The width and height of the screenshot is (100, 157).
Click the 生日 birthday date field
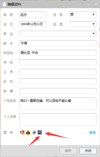33,24
